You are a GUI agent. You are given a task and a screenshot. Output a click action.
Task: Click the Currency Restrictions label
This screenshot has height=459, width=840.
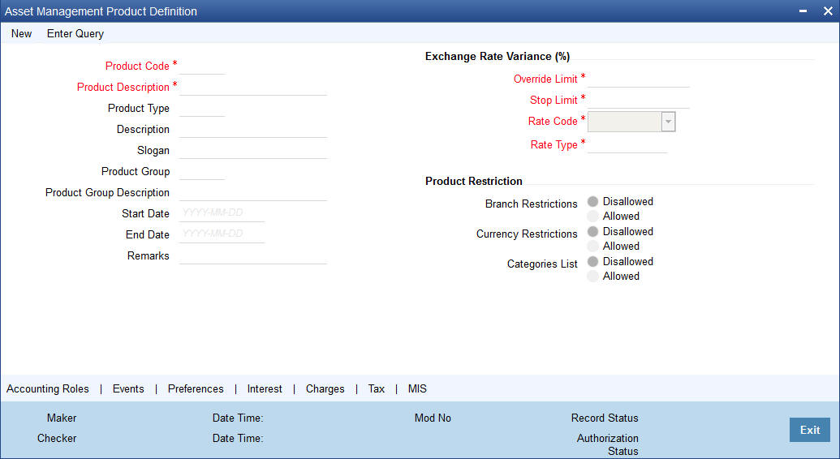(x=528, y=234)
